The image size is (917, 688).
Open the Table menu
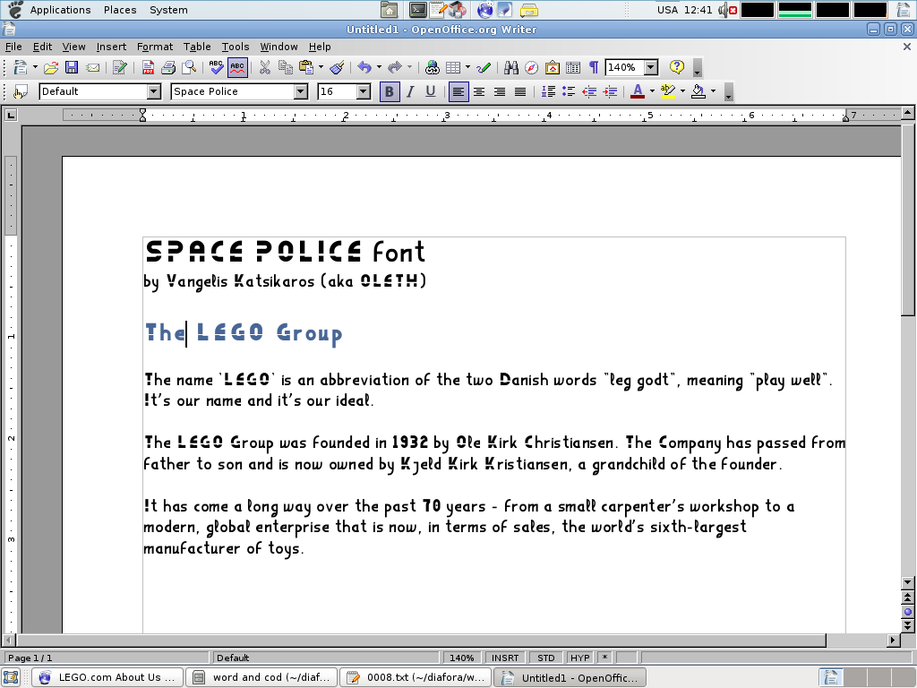coord(197,47)
